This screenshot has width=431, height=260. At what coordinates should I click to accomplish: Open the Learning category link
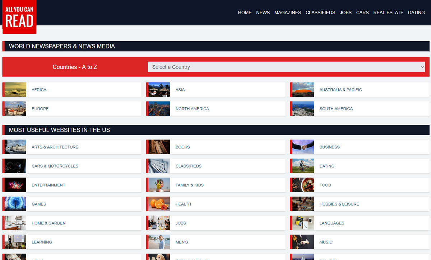42,242
